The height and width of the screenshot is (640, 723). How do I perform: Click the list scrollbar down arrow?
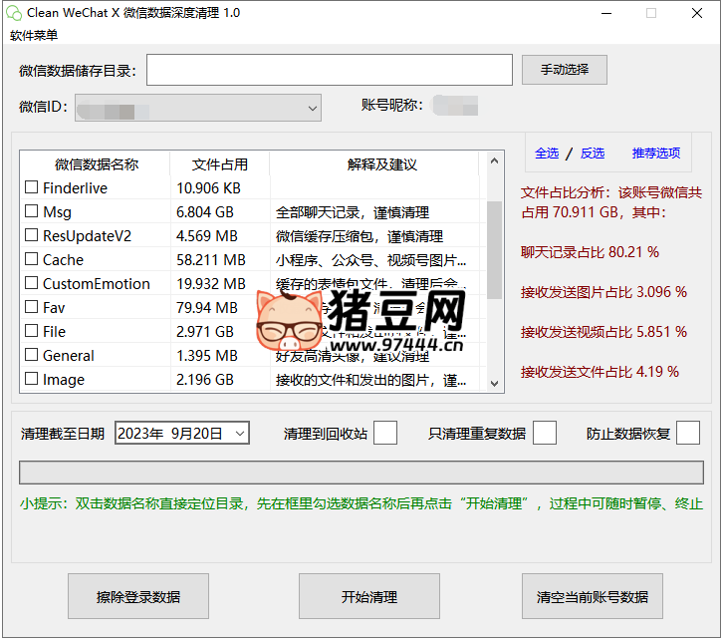pyautogui.click(x=494, y=384)
